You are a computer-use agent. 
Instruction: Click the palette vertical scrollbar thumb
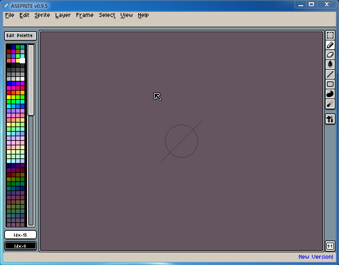31,80
